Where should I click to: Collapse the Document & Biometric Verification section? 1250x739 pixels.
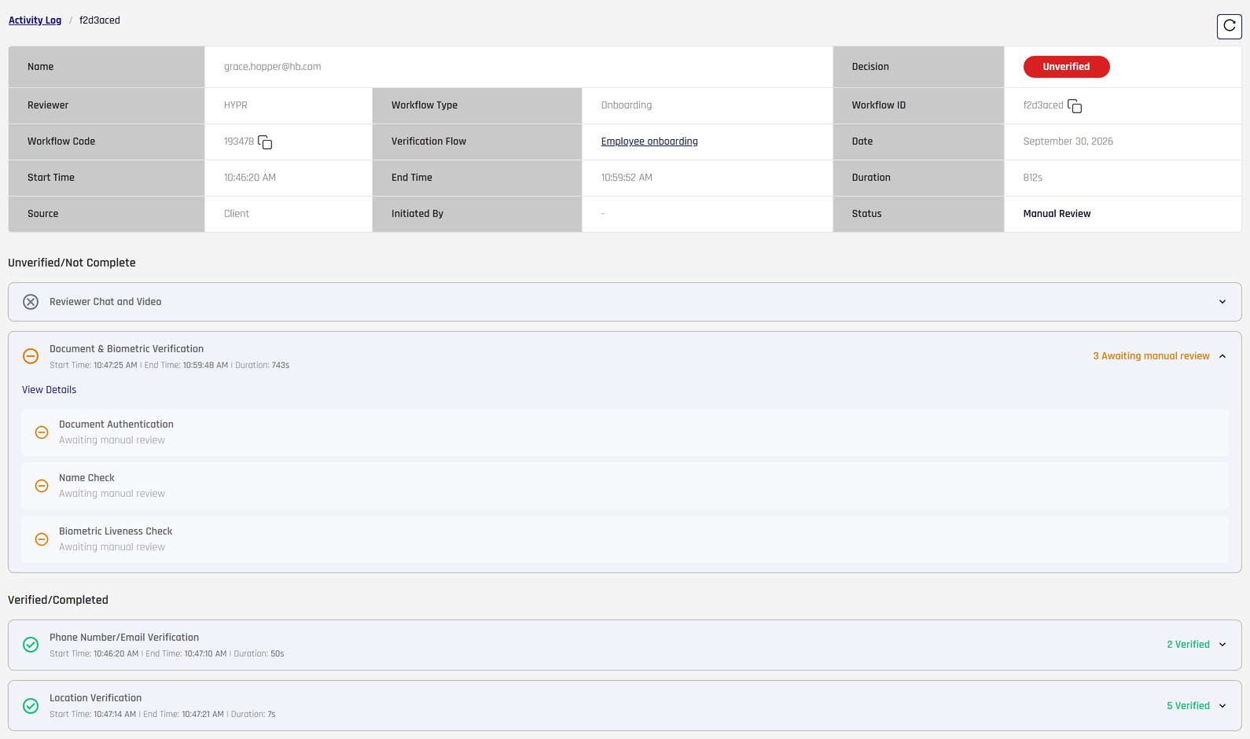pyautogui.click(x=1222, y=356)
